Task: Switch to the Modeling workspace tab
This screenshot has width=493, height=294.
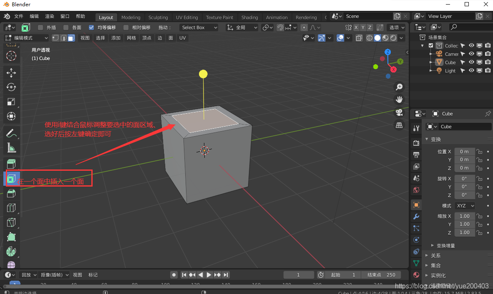Action: pos(131,17)
